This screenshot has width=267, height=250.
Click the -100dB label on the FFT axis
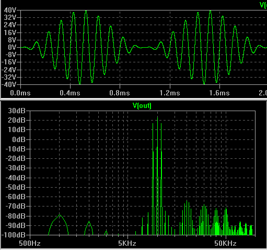click(14, 235)
